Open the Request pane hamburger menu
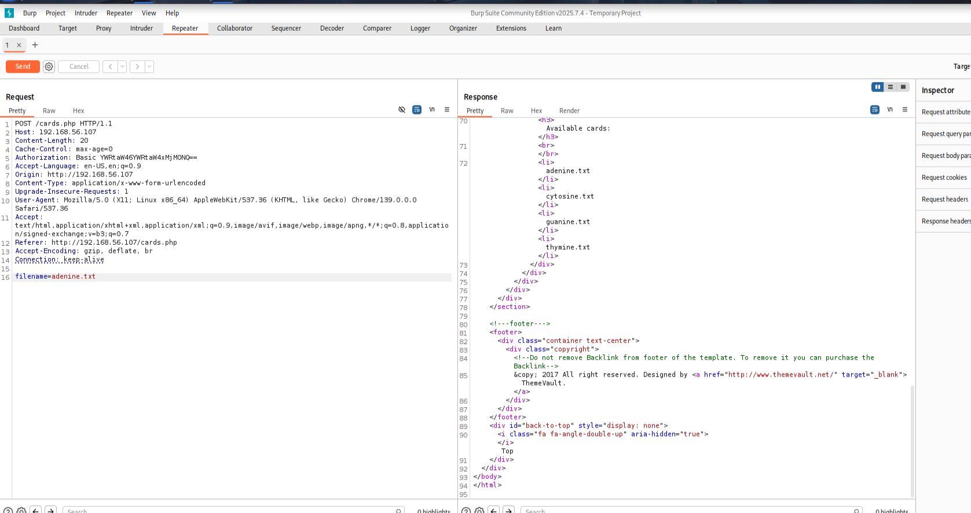Viewport: 971px width, 513px height. [x=446, y=109]
